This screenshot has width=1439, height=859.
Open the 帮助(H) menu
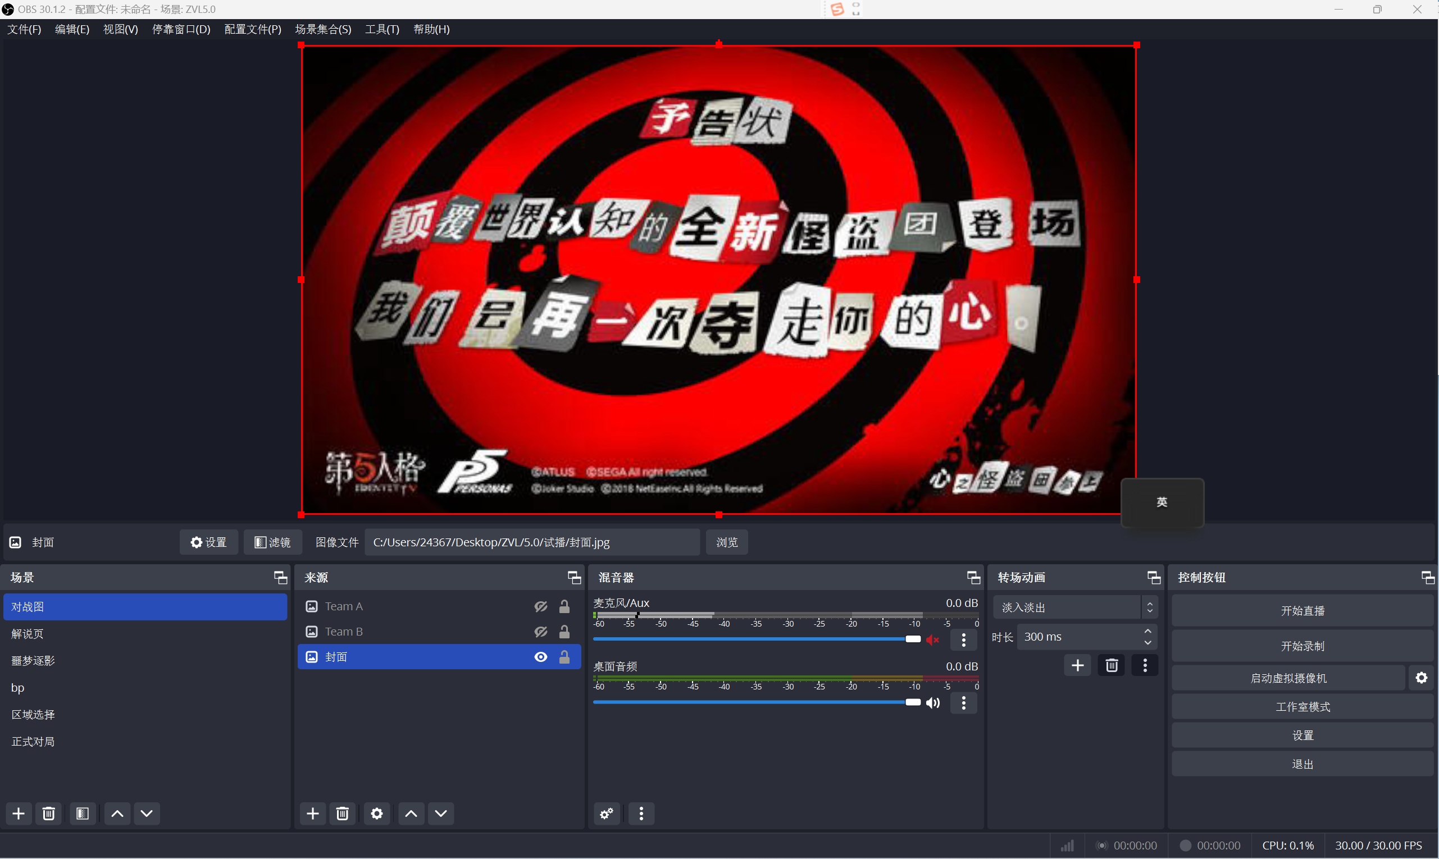tap(431, 29)
